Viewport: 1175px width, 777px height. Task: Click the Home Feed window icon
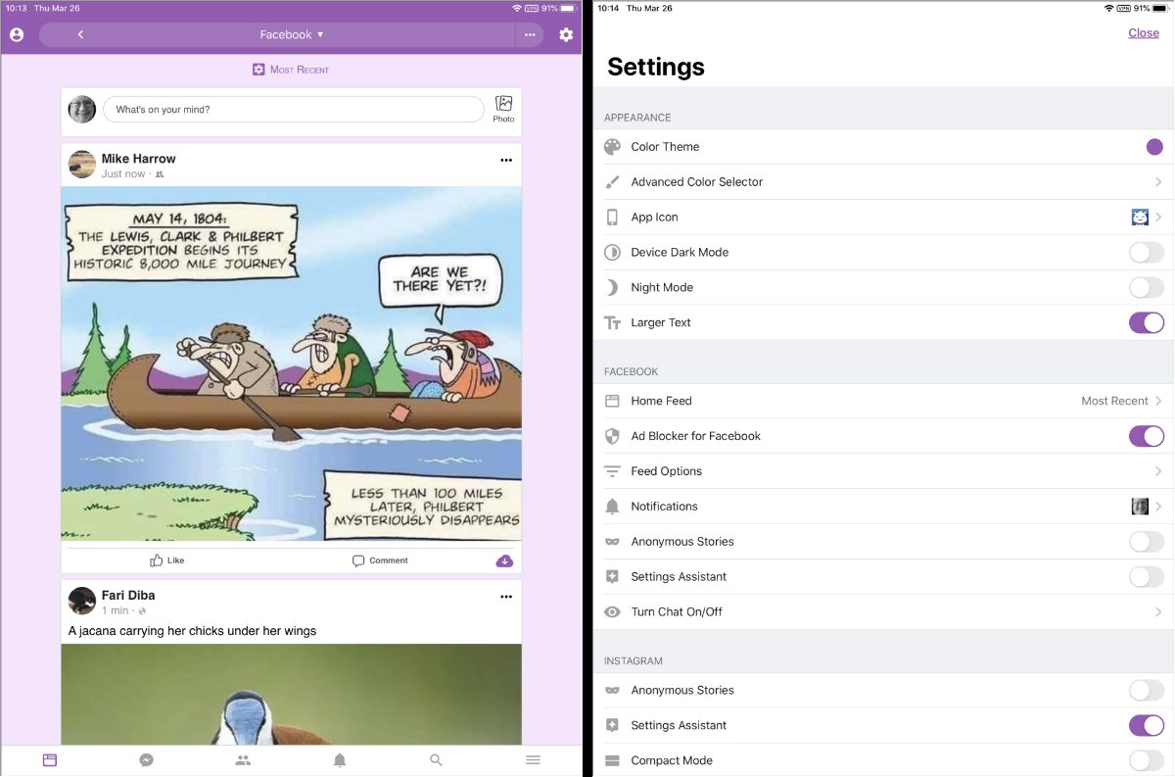(x=612, y=401)
